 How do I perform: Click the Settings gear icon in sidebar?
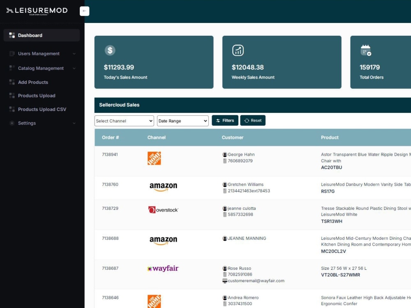pos(12,123)
